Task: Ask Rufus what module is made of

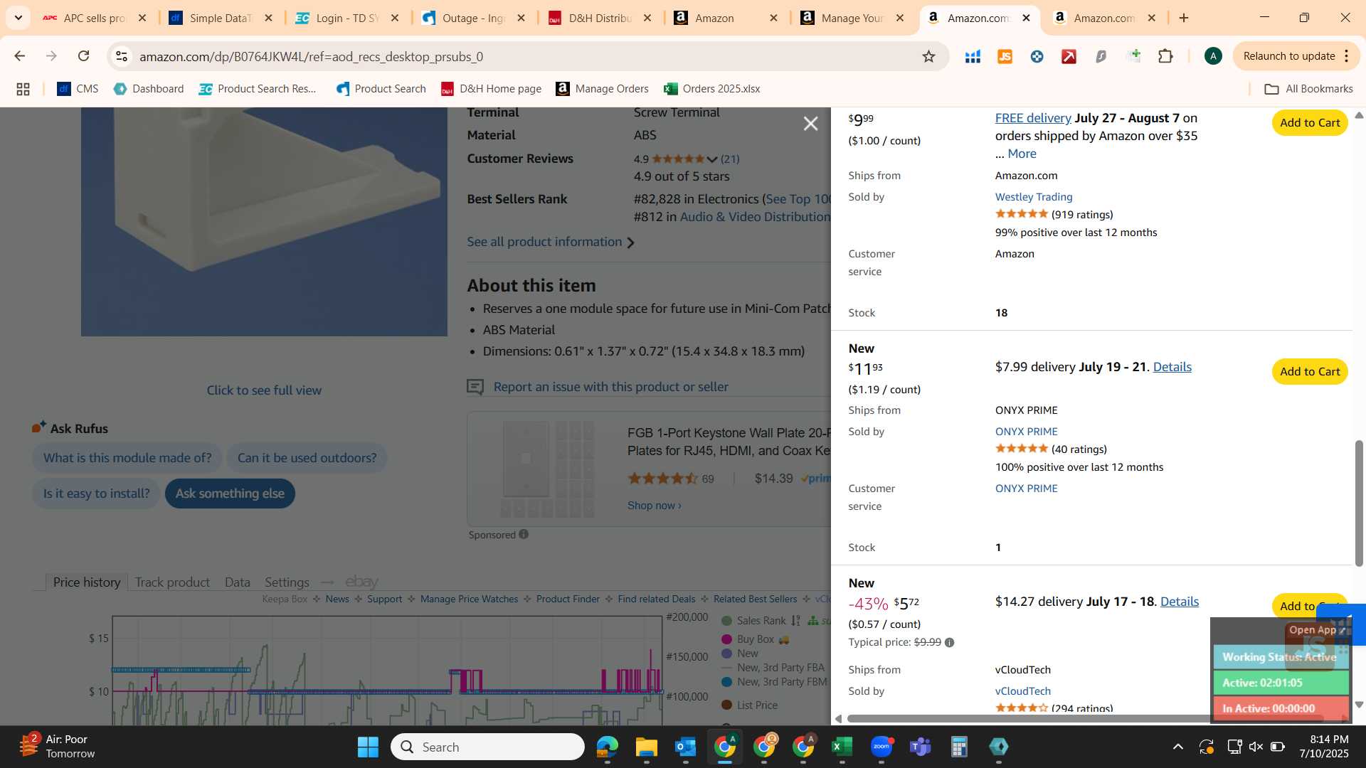Action: (x=127, y=458)
